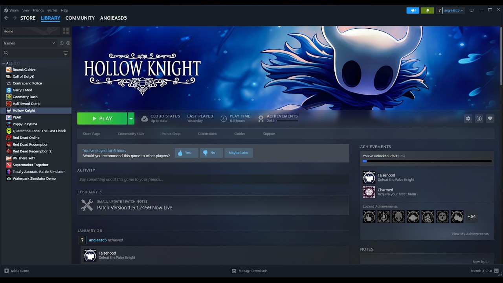This screenshot has height=283, width=503.
Task: Click the library search field
Action: tap(31, 53)
